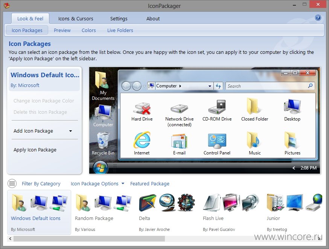
Task: Click the Closed Folder icon
Action: click(254, 106)
